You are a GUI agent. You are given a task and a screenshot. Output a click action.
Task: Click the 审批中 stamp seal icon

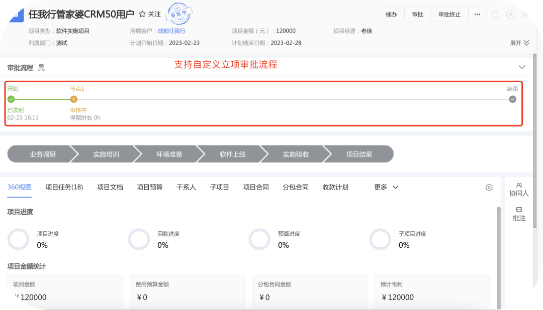tap(178, 14)
